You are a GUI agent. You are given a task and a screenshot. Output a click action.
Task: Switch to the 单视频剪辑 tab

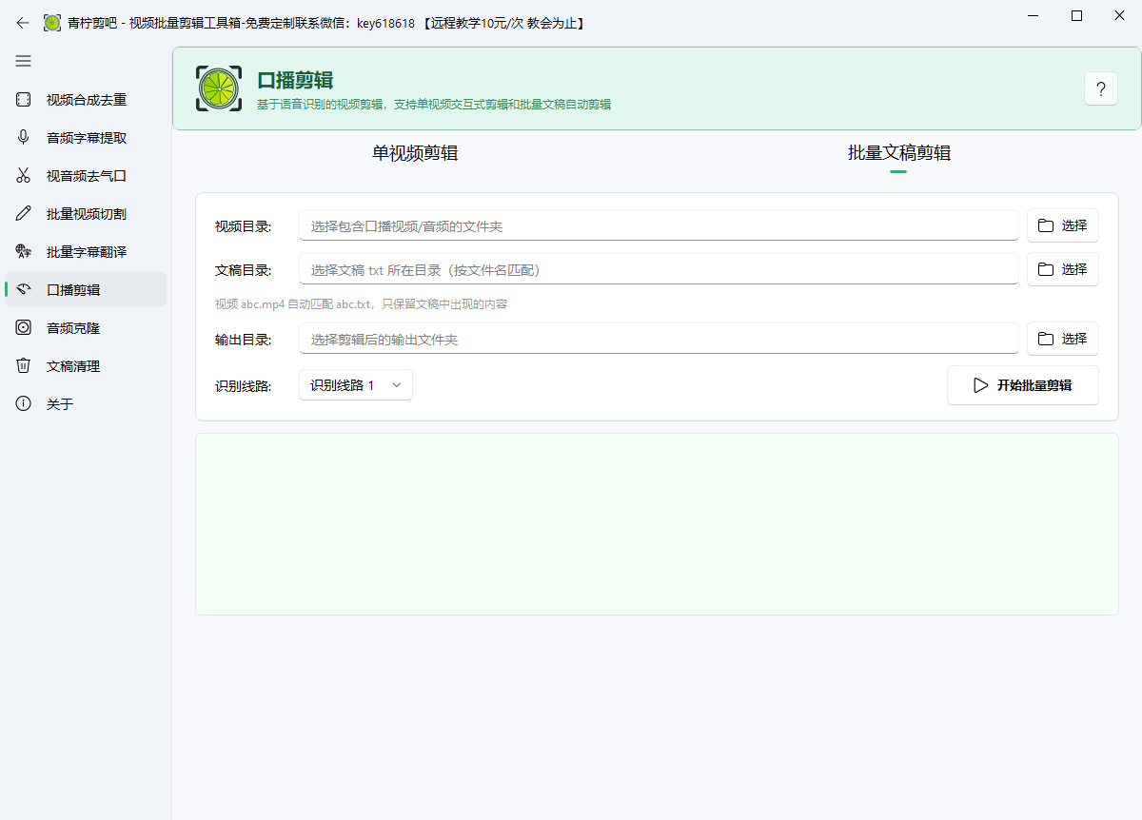413,152
